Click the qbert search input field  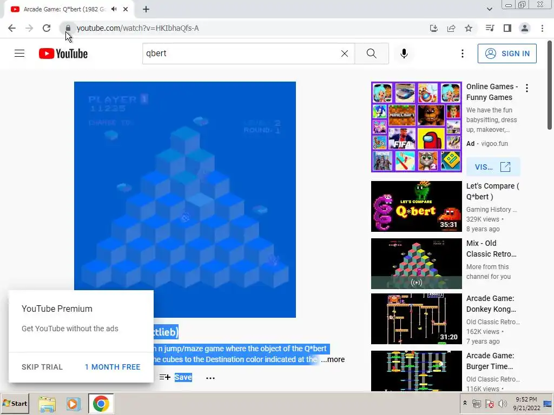(242, 53)
